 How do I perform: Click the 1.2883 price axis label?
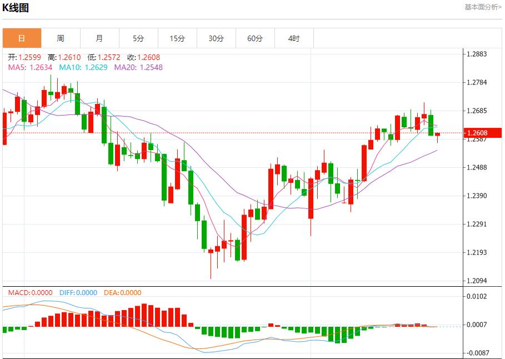pyautogui.click(x=477, y=54)
